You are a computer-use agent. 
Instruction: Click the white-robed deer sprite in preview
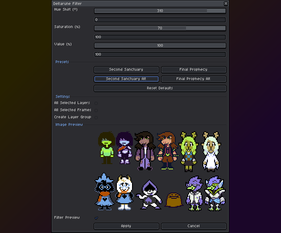pyautogui.click(x=211, y=152)
